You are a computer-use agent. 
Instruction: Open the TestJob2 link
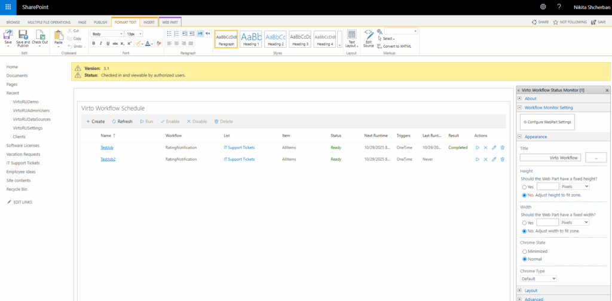108,159
